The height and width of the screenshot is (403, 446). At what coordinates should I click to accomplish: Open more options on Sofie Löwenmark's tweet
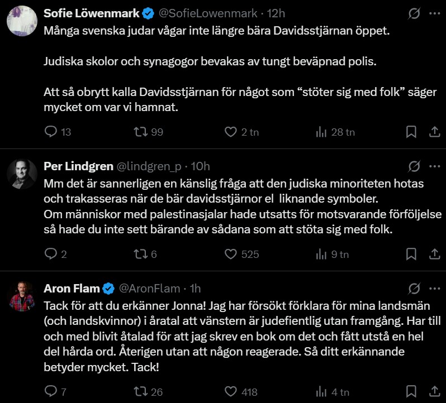[x=434, y=13]
